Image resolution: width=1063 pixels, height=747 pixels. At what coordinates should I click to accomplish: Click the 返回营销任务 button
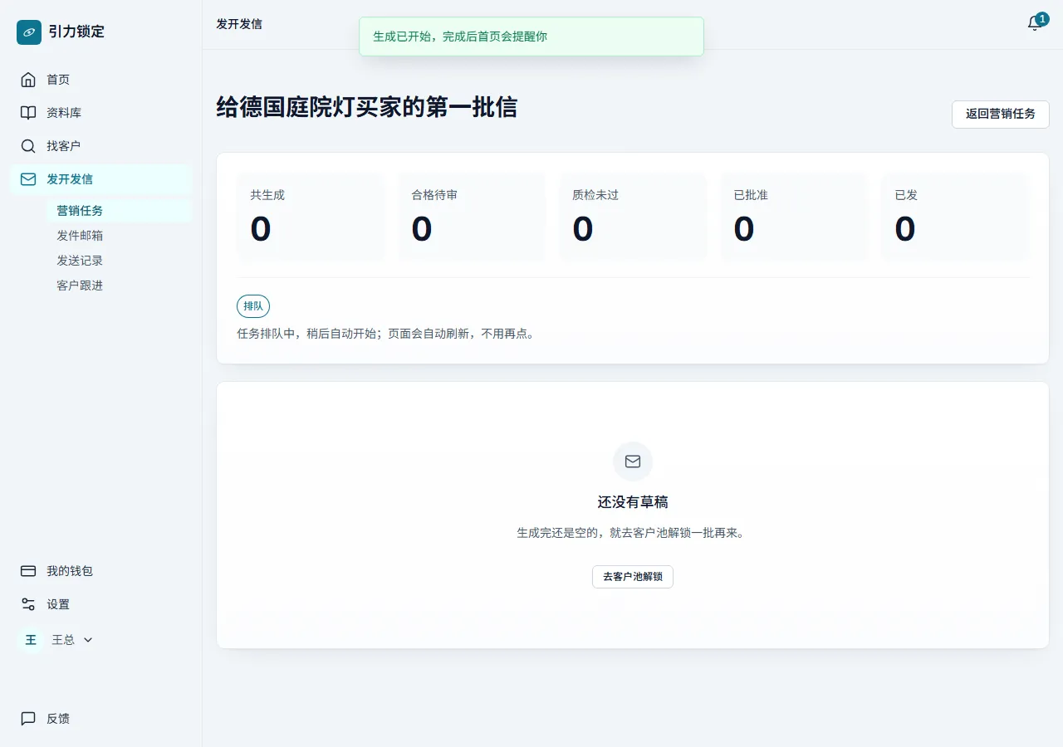coord(1001,114)
